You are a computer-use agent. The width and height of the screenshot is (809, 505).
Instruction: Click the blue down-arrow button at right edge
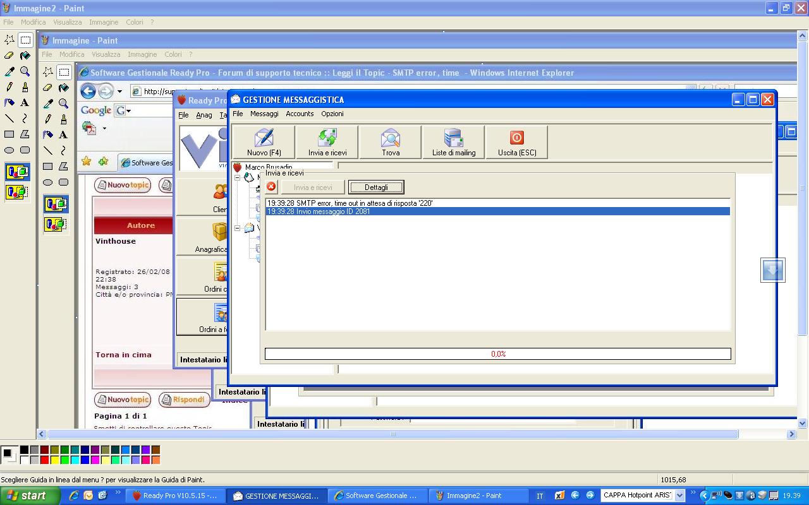(773, 270)
